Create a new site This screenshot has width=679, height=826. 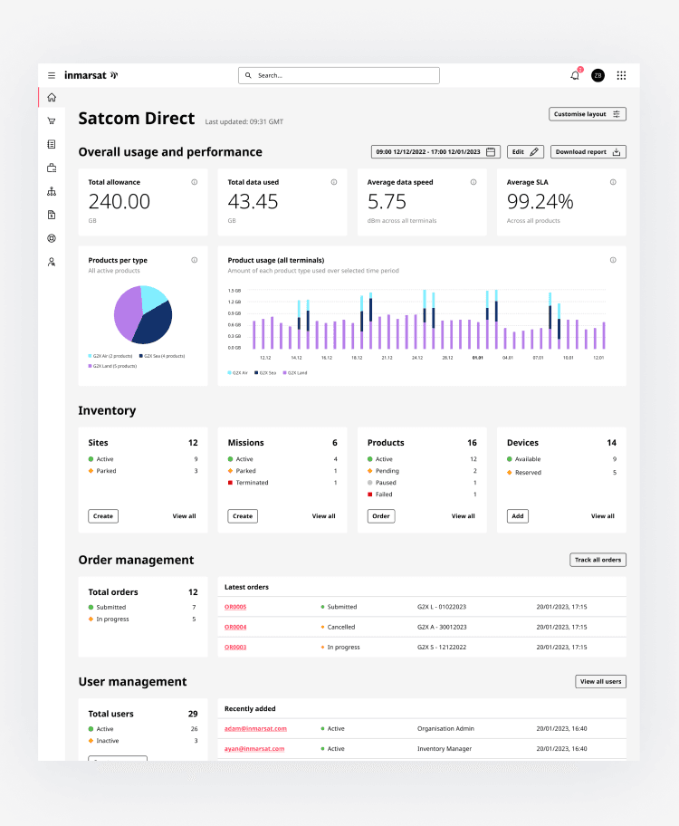tap(103, 516)
